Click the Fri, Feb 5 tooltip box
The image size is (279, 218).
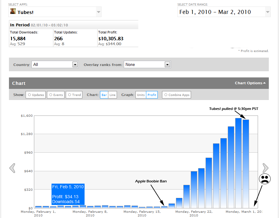pos(68,194)
